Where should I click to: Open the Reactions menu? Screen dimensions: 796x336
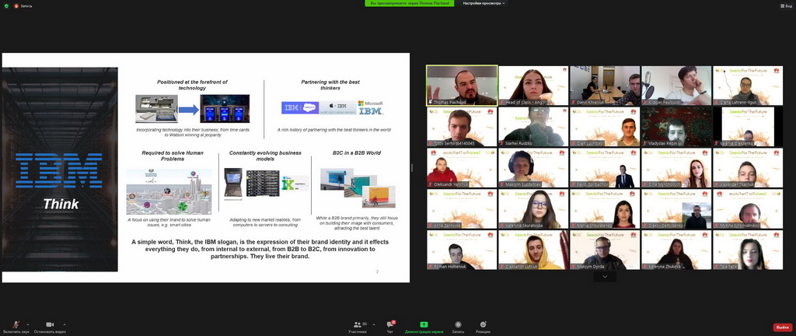(483, 326)
